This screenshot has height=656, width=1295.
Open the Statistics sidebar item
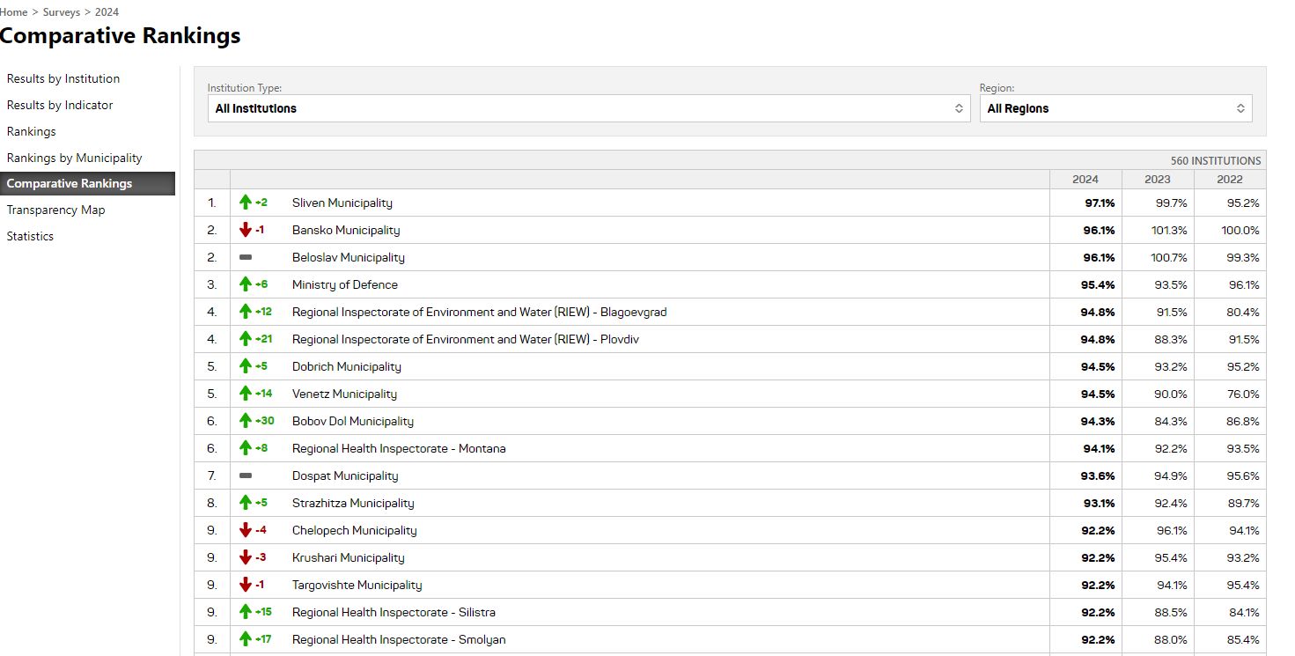click(x=30, y=236)
